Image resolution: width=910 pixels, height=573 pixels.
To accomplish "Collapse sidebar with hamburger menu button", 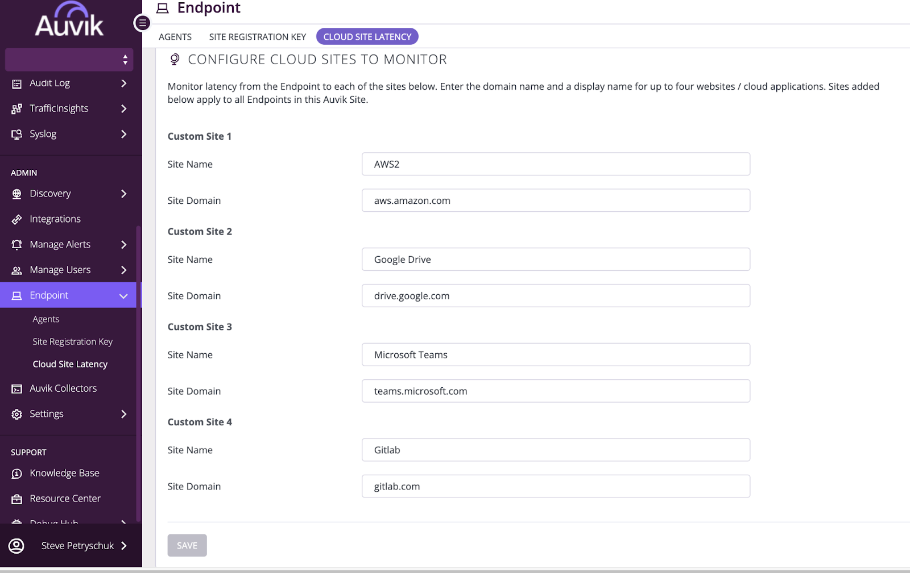I will 142,23.
